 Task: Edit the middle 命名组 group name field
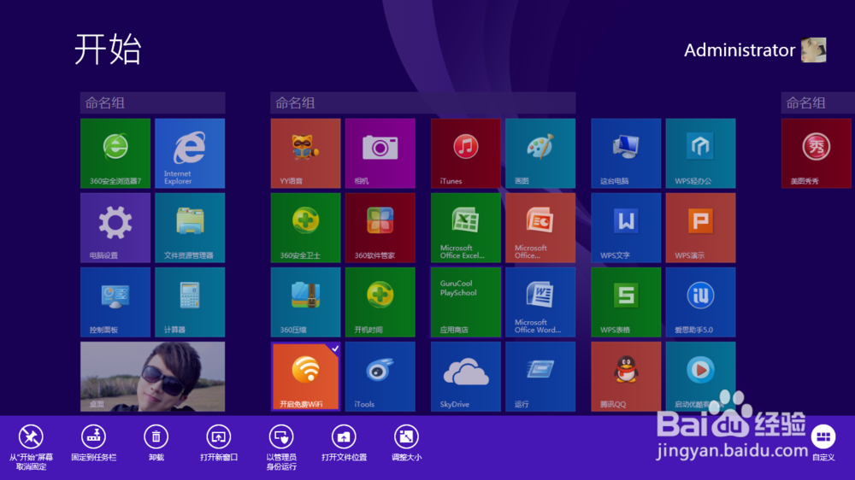[x=423, y=102]
